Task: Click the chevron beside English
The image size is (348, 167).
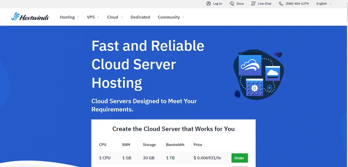Action: pyautogui.click(x=331, y=4)
